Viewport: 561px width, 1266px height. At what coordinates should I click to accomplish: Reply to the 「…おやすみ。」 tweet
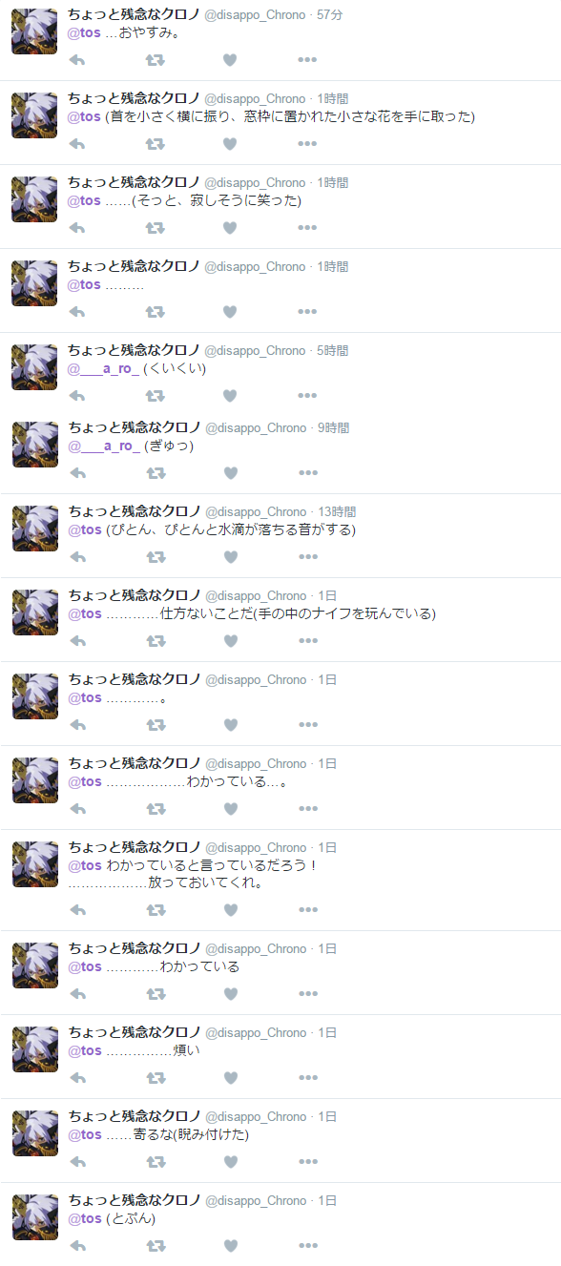click(78, 60)
